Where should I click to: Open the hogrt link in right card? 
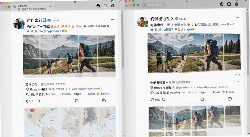217,92
